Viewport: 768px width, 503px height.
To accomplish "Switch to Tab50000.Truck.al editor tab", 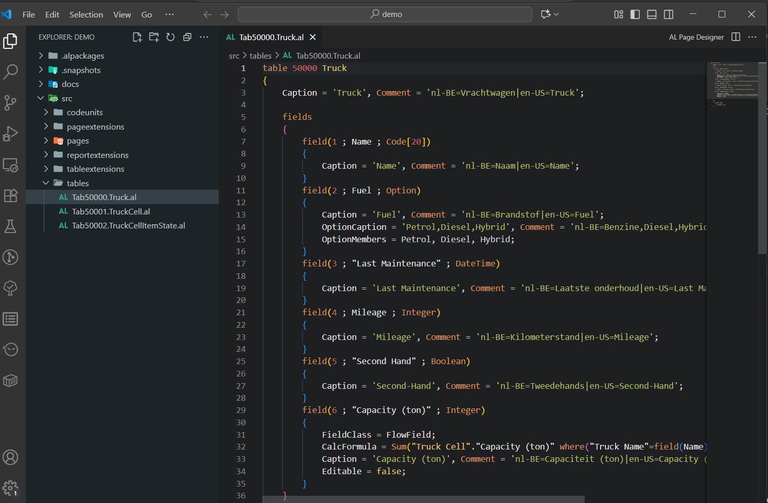I will pos(271,37).
